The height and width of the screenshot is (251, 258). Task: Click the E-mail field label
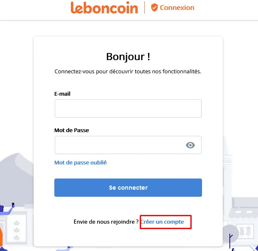pos(62,94)
